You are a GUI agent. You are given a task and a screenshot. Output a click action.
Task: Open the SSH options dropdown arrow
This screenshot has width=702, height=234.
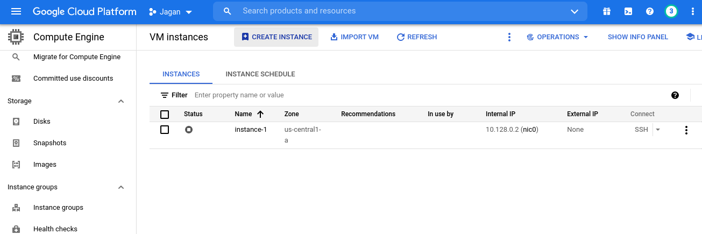(658, 130)
